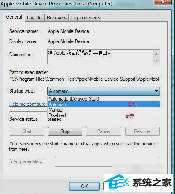The width and height of the screenshot is (175, 194).
Task: Select the highlighted Automatic option
Action: tap(104, 104)
